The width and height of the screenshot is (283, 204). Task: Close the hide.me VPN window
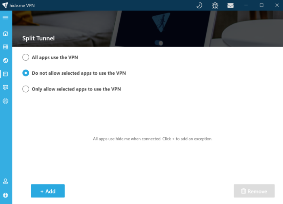tap(277, 5)
